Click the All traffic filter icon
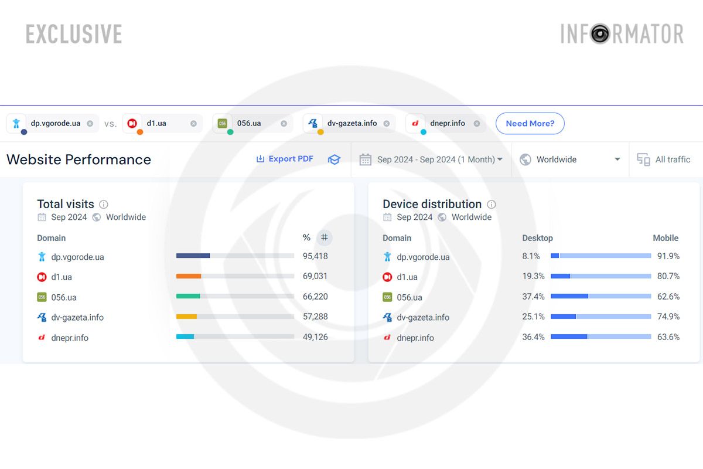This screenshot has width=703, height=469. tap(643, 159)
